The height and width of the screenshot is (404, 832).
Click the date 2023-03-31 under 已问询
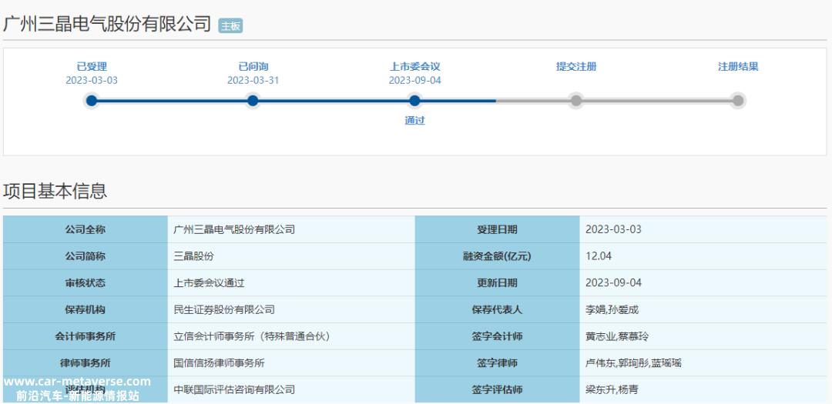253,81
